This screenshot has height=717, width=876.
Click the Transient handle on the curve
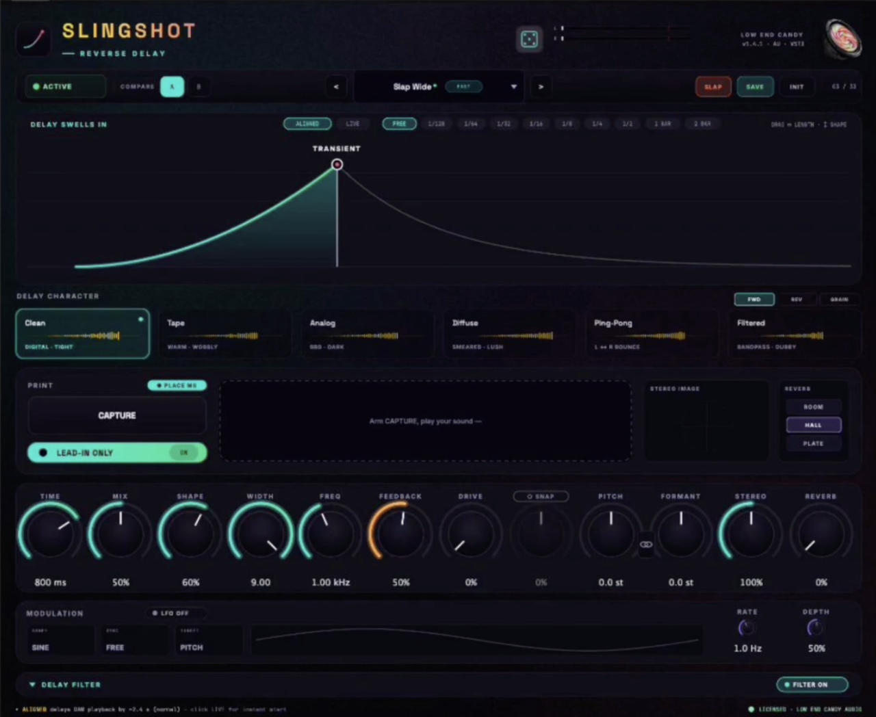(x=337, y=164)
